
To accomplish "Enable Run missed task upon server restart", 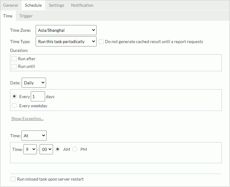I will 13,179.
